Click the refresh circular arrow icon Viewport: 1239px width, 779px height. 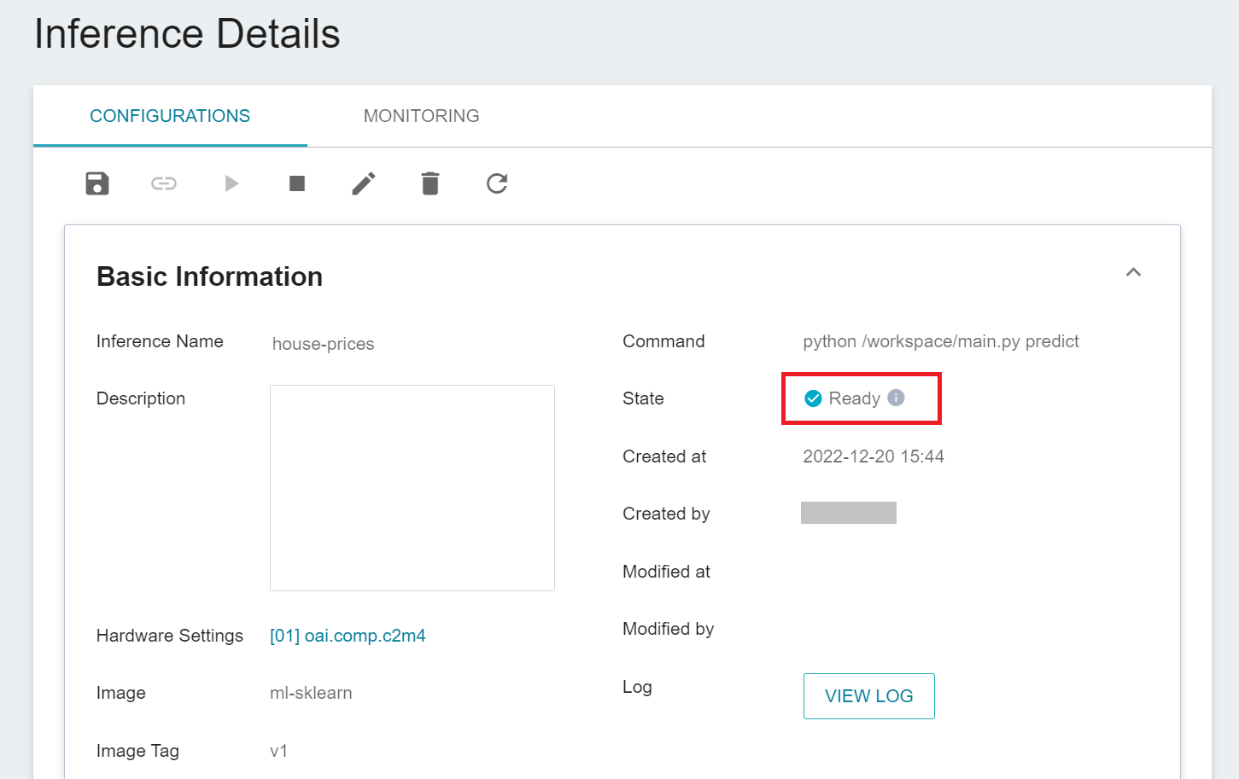click(x=497, y=183)
